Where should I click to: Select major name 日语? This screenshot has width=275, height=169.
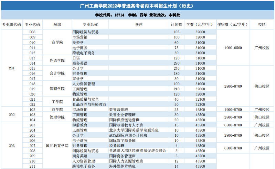pyautogui.click(x=76, y=58)
